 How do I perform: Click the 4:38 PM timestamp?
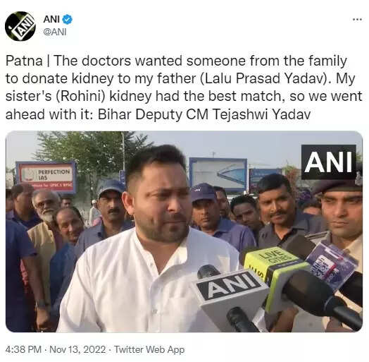click(x=23, y=349)
